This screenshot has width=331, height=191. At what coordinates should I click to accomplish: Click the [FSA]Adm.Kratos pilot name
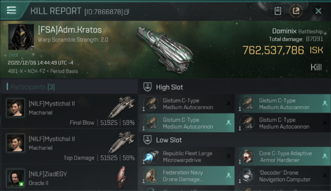(x=70, y=30)
